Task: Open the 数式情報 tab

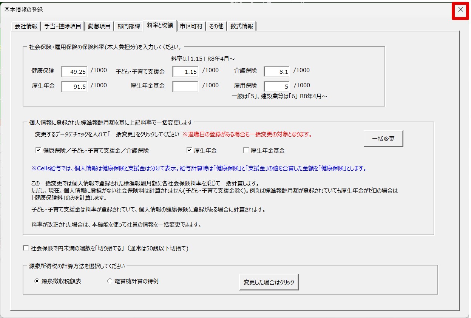Action: pyautogui.click(x=242, y=26)
